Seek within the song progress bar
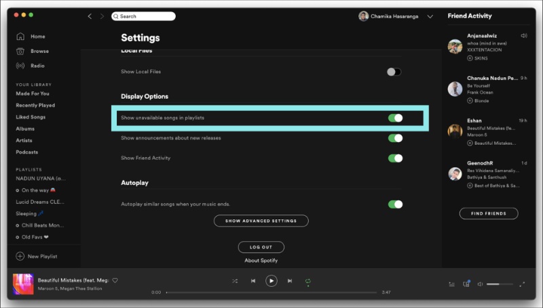Screen dimensions: 543x308 pyautogui.click(x=271, y=292)
